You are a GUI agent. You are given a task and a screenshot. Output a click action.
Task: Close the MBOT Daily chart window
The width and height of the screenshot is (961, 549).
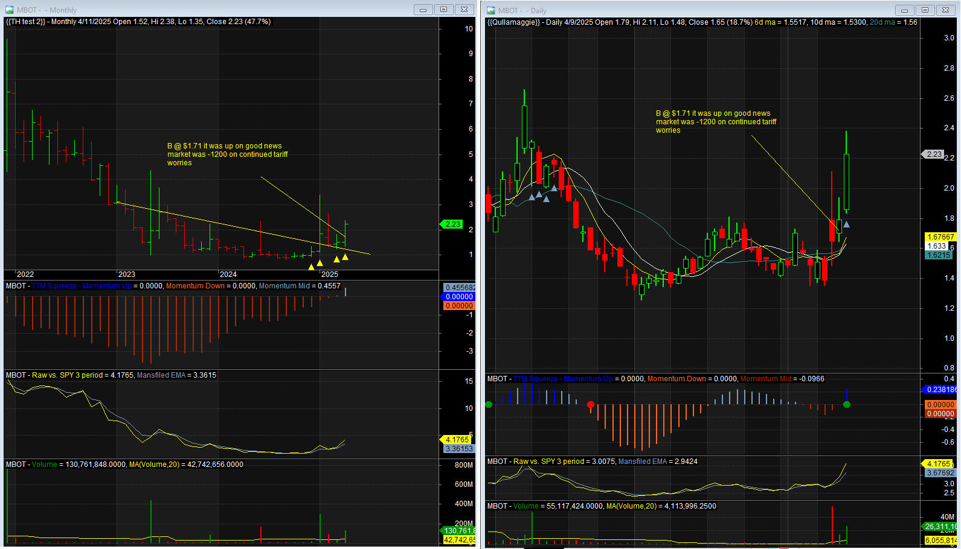click(945, 10)
